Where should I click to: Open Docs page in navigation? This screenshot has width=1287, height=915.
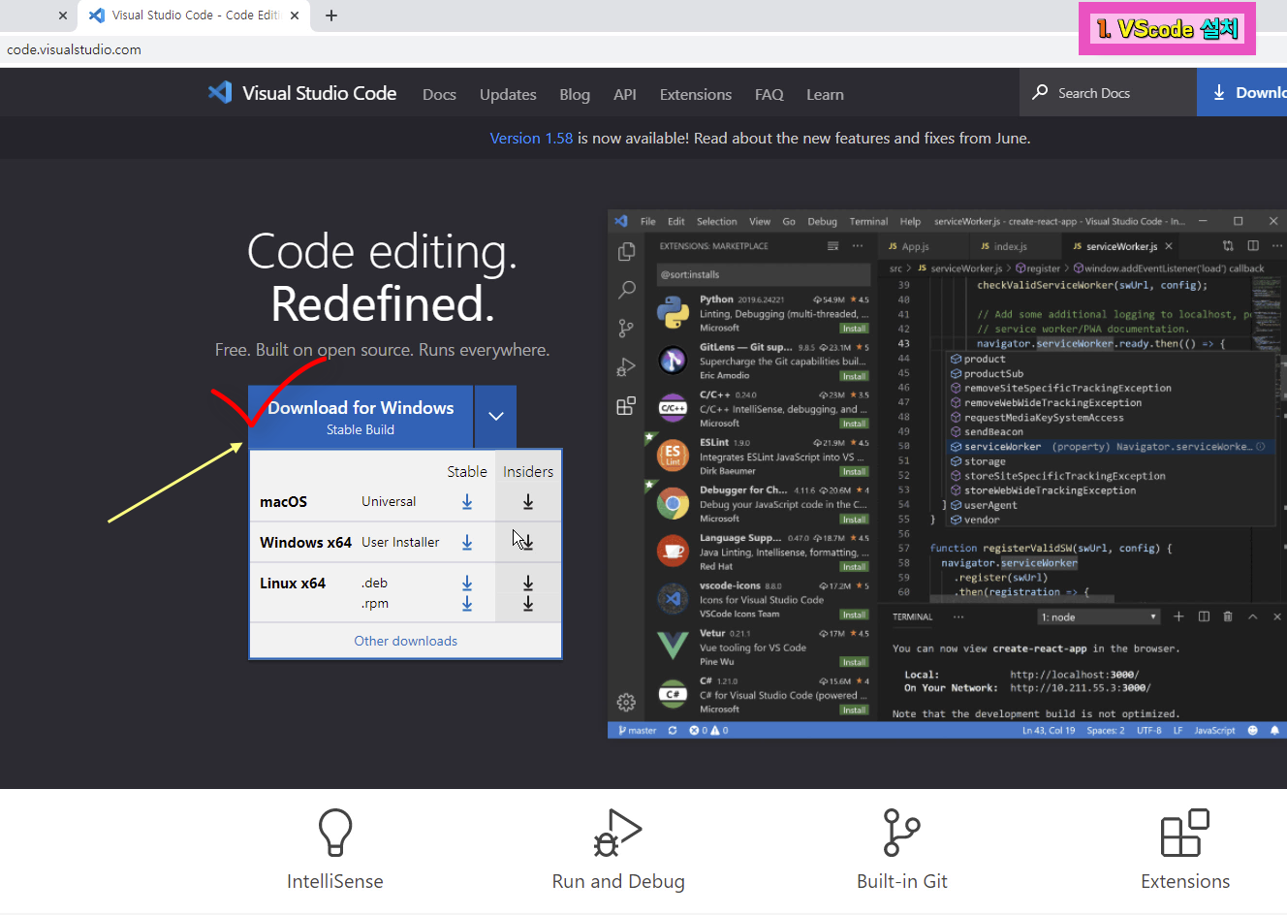439,94
